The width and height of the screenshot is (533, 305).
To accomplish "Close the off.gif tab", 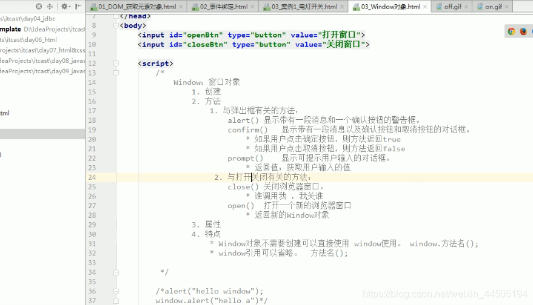I will click(466, 7).
